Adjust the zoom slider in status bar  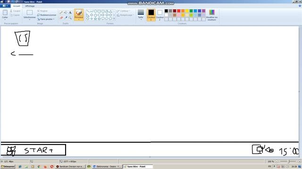pos(288,161)
